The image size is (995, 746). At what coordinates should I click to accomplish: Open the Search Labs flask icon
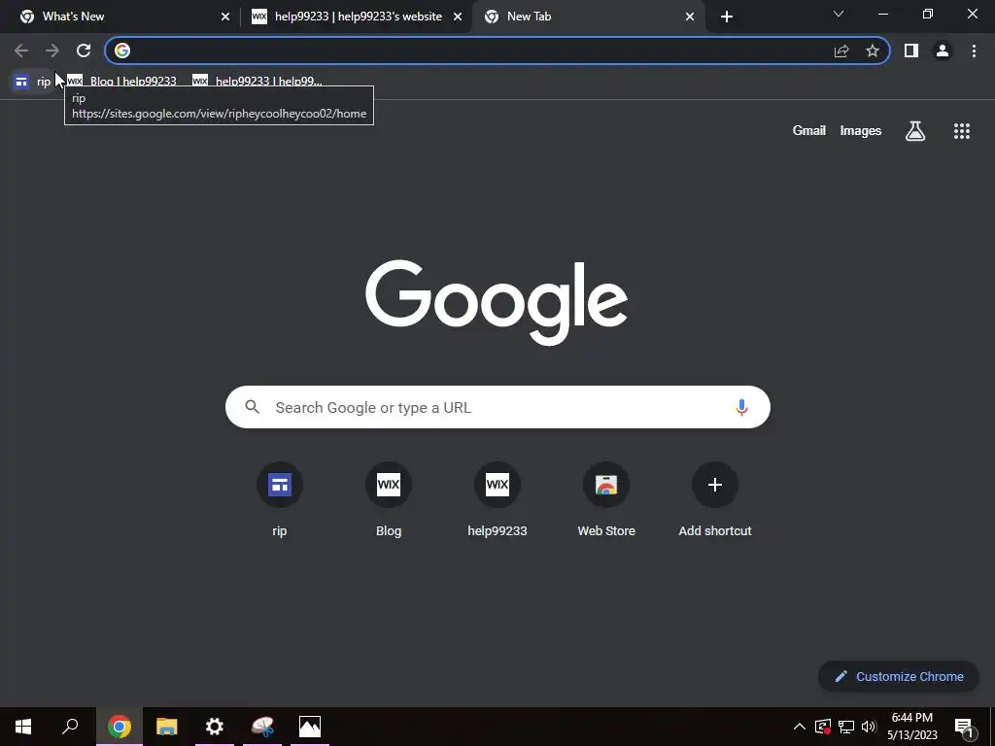(x=915, y=131)
